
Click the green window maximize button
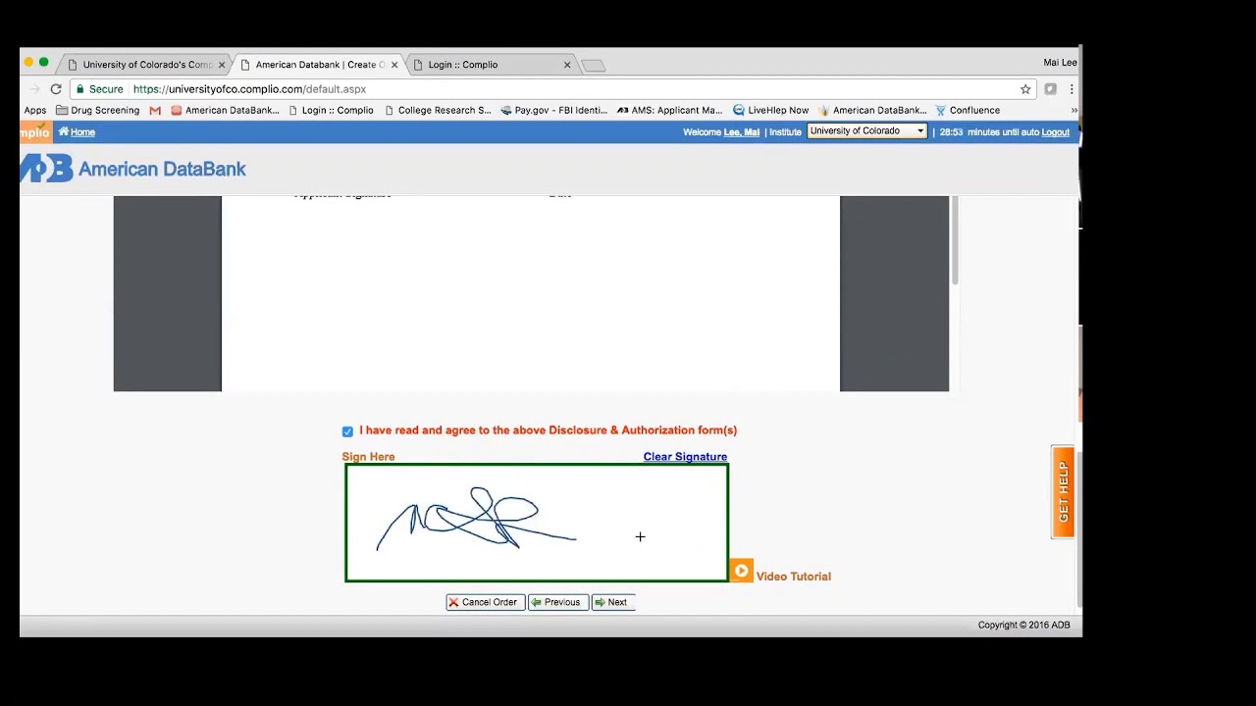[x=43, y=63]
